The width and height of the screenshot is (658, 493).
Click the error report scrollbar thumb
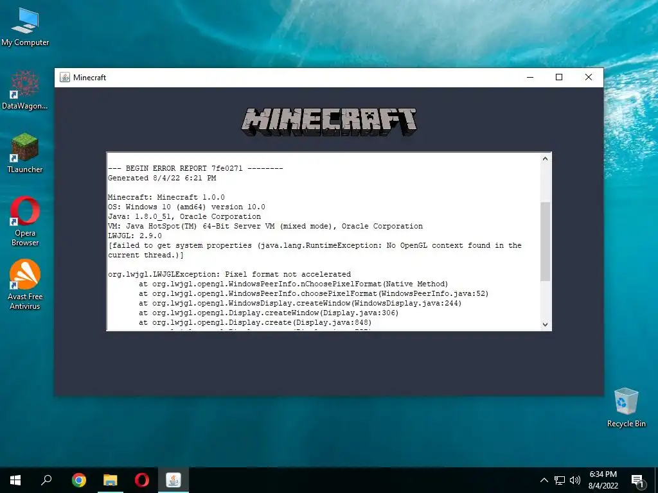click(x=545, y=241)
